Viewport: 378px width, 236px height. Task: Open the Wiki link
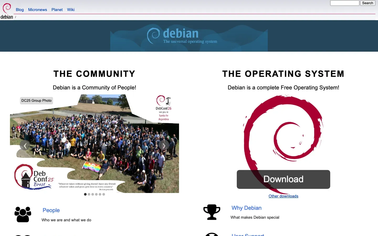[x=71, y=10]
